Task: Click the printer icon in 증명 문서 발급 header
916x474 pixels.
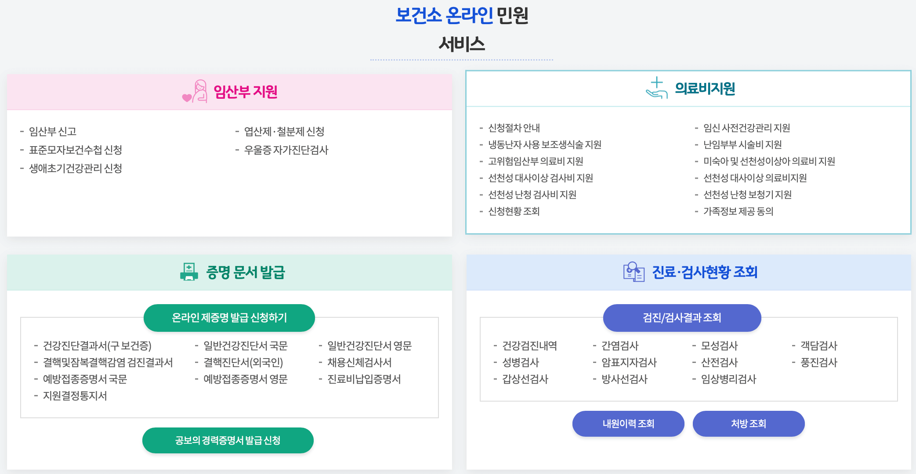Action: point(189,272)
